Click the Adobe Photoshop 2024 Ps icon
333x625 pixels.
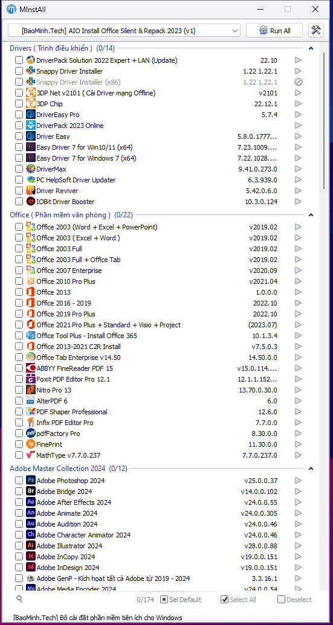[x=31, y=480]
